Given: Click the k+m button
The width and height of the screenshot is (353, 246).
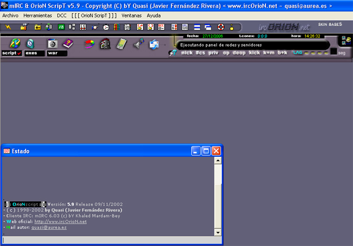Looking at the screenshot, I should pos(269,52).
